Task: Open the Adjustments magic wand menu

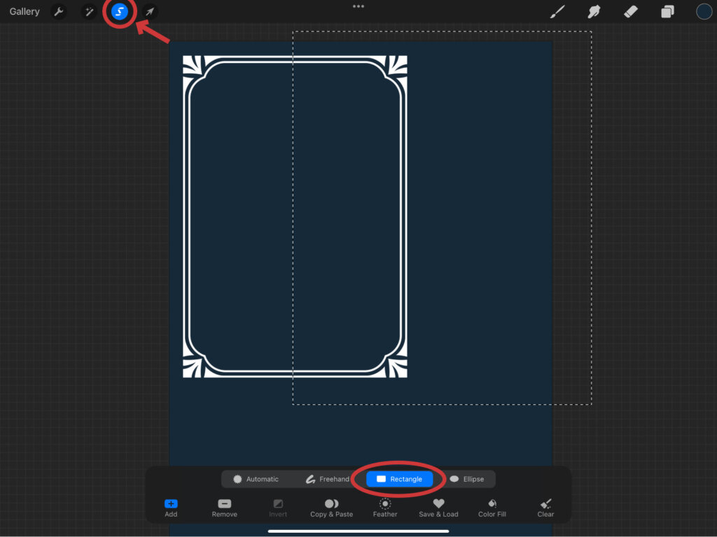Action: tap(89, 12)
